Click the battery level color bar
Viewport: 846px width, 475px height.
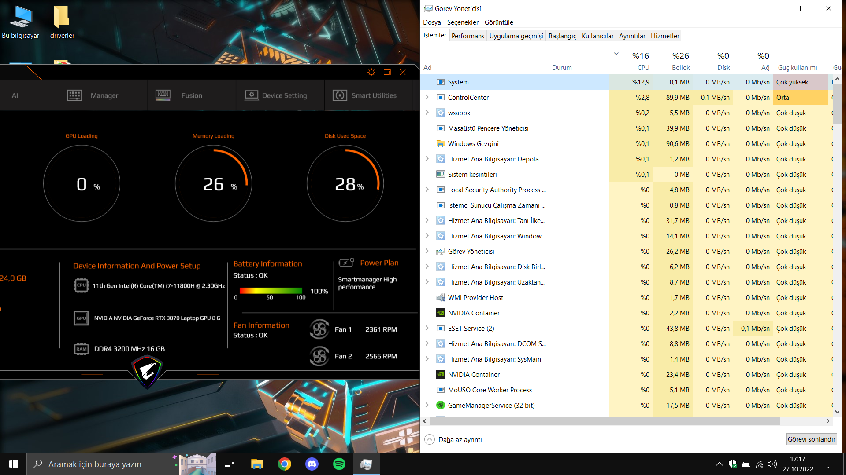point(271,291)
